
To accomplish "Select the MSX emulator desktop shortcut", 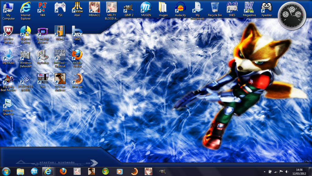I will (x=77, y=33).
